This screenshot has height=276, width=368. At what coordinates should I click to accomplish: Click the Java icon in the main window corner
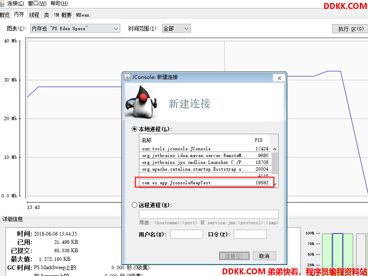coord(2,3)
